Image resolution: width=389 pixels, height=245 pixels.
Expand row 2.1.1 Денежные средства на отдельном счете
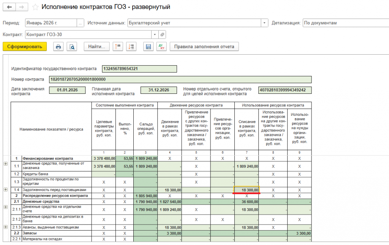pos(6,207)
